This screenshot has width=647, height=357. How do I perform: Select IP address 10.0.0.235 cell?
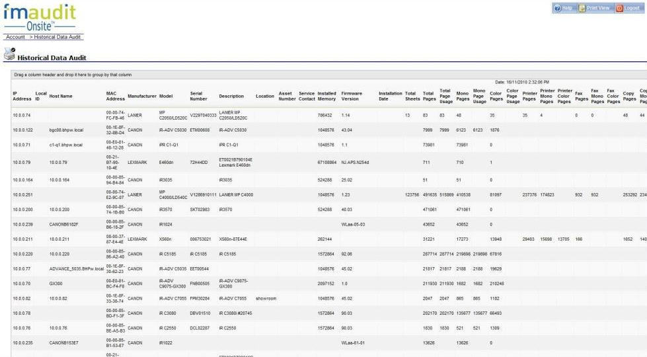[x=22, y=343]
